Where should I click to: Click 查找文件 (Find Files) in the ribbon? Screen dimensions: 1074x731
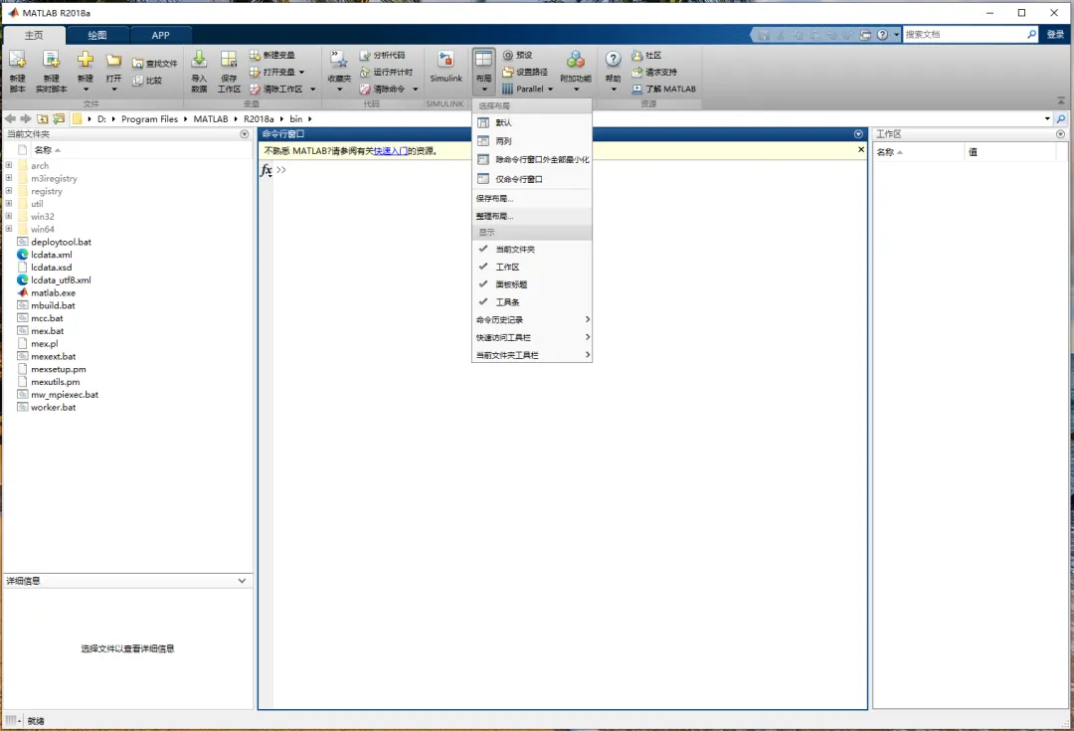pos(155,63)
